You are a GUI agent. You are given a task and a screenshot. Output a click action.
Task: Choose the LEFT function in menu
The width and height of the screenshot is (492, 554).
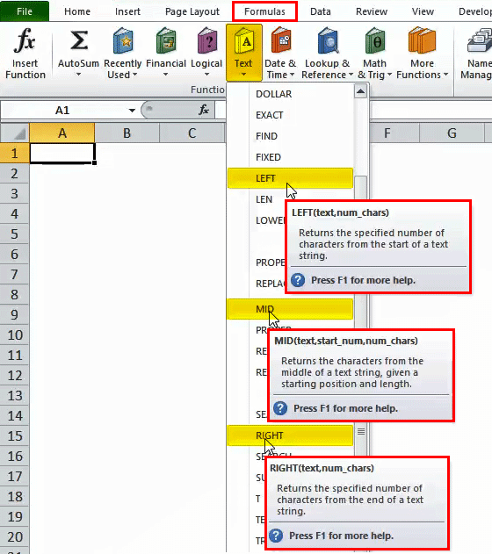(290, 178)
